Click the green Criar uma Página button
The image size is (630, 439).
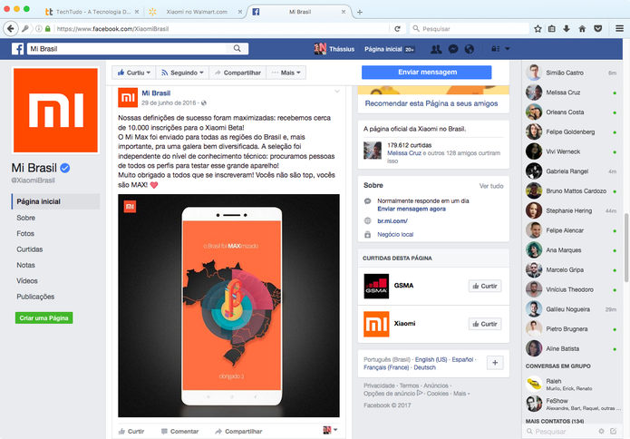pos(44,318)
